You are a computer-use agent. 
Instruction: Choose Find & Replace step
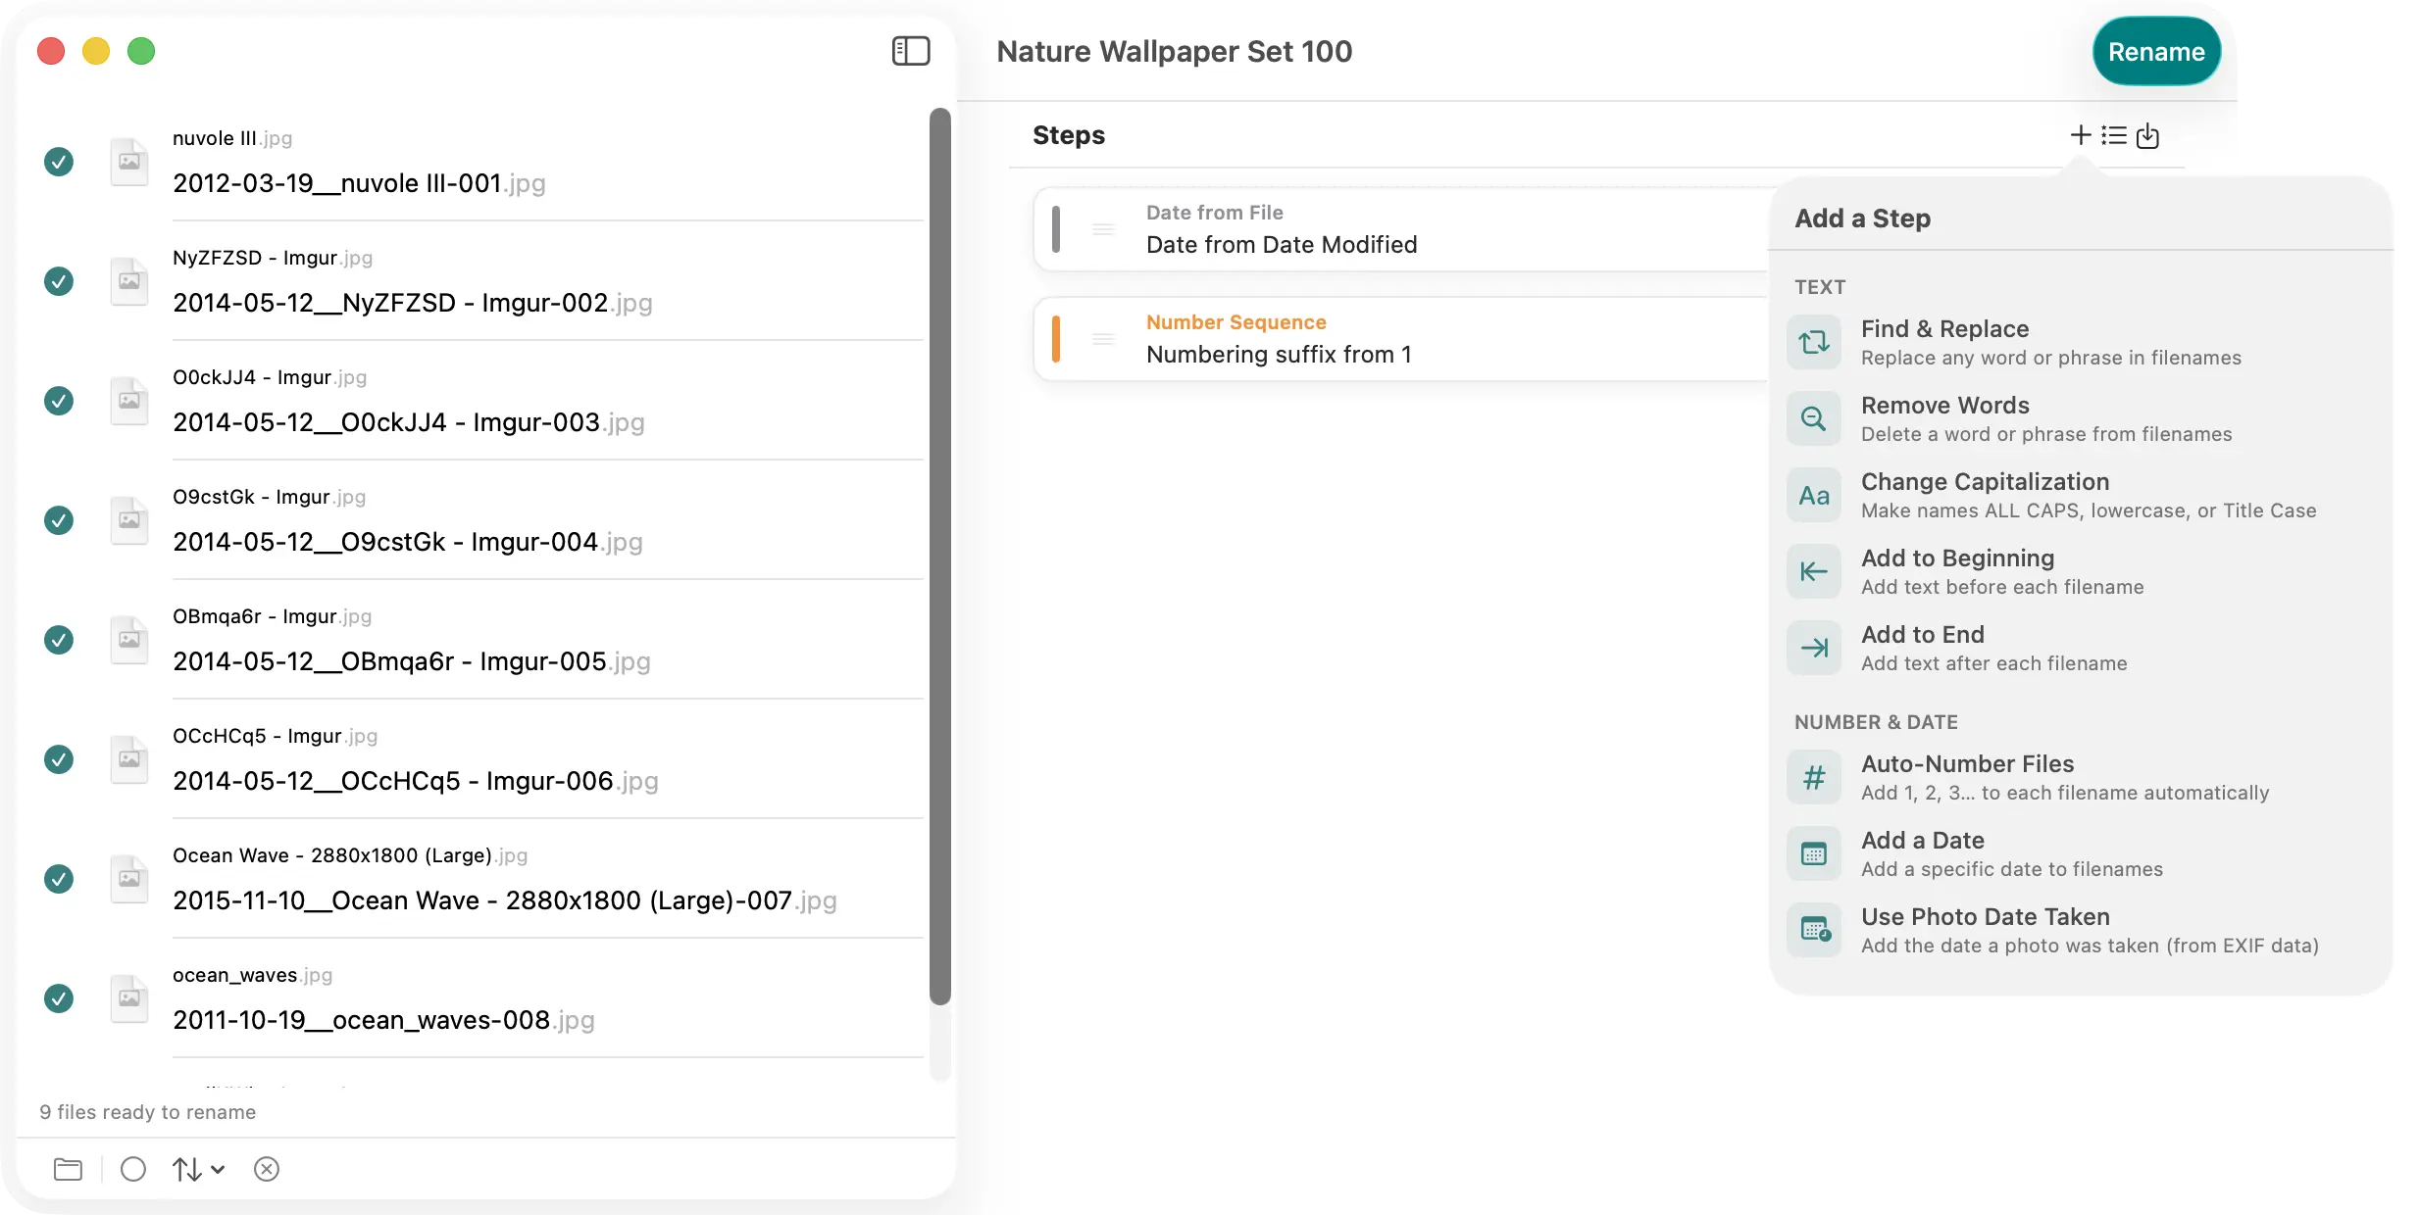[2079, 342]
